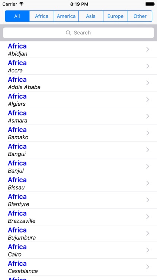Tap the arrow next to Bamako
This screenshot has height=280, width=157.
point(148,133)
